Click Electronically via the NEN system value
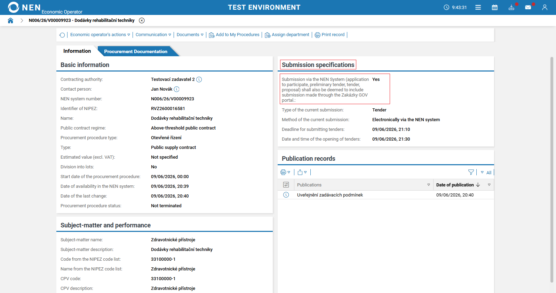 coord(406,120)
